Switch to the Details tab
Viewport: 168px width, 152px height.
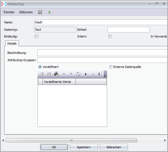click(12, 43)
